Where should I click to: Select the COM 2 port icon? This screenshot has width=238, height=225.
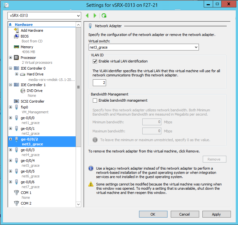pos(16,203)
